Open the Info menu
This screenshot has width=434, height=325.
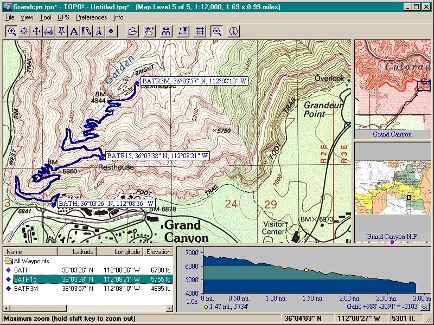pyautogui.click(x=118, y=17)
